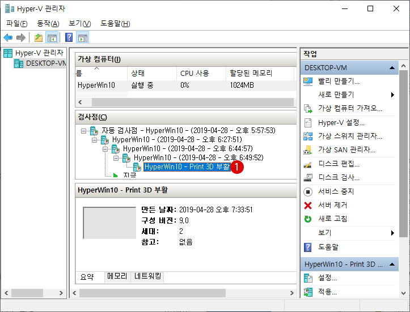The width and height of the screenshot is (410, 312).
Task: Select the HyperWin10 virtual machine row
Action: 186,86
